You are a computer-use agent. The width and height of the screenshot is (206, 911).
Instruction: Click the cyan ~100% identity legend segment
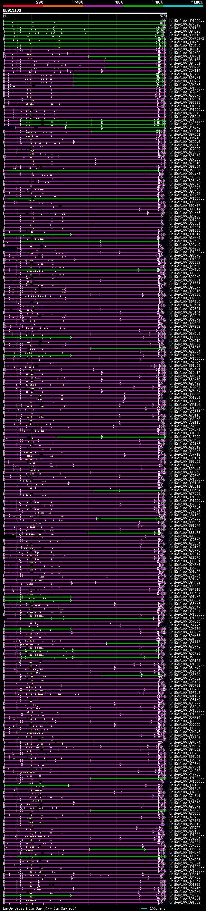183,6
